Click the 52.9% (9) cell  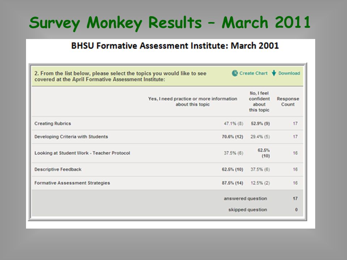pos(260,123)
